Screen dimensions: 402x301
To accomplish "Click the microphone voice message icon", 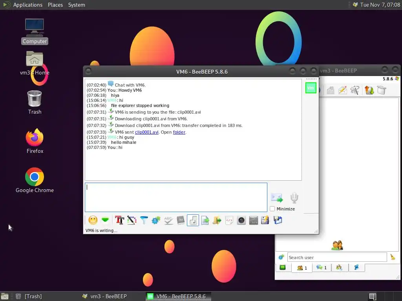I will click(294, 198).
